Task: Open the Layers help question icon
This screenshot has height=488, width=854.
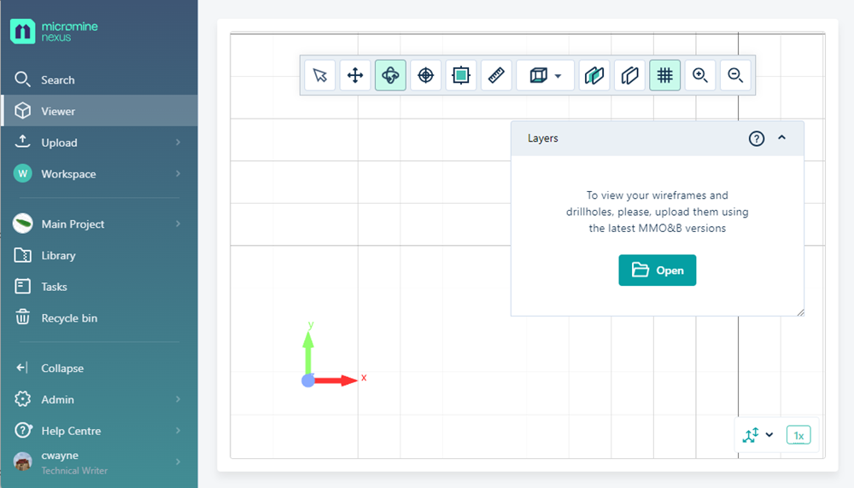Action: point(757,139)
